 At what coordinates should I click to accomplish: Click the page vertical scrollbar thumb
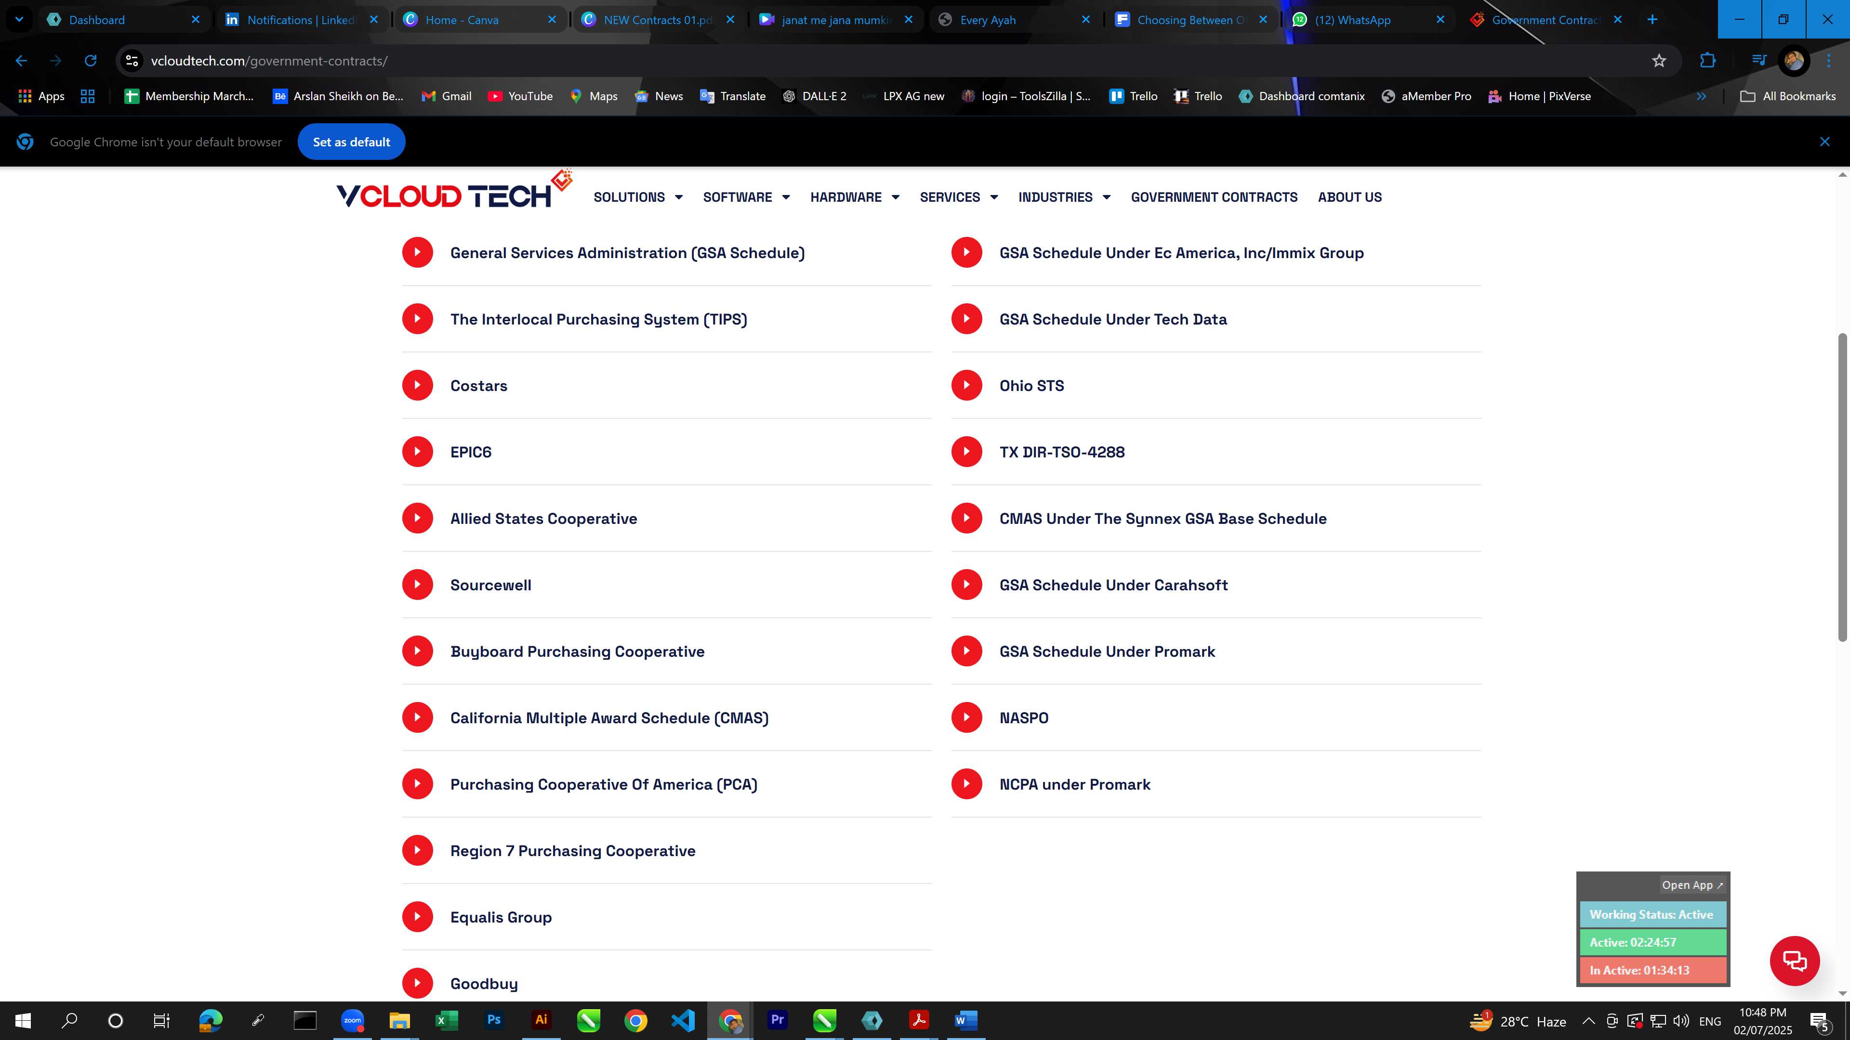point(1842,487)
